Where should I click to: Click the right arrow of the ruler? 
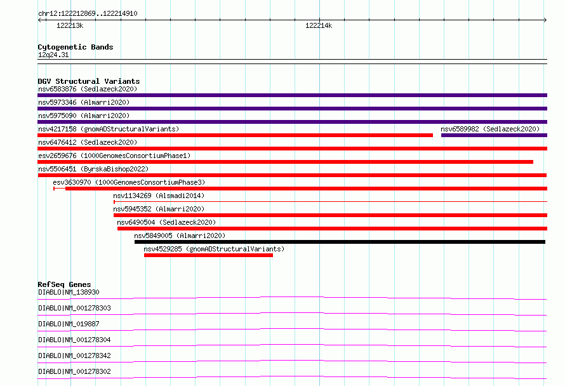[x=545, y=20]
